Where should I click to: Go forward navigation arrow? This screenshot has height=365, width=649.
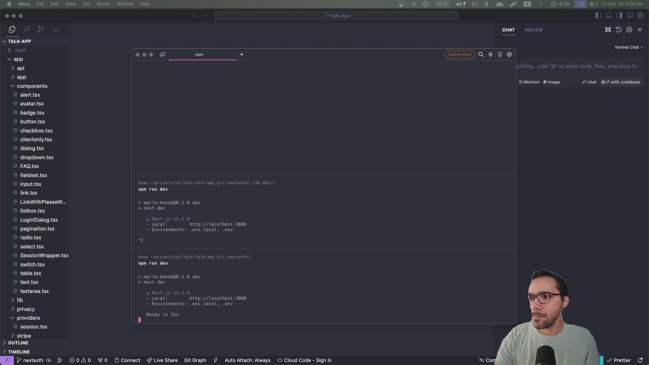click(206, 16)
